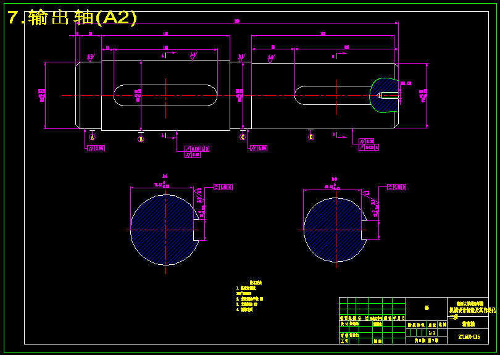The height and width of the screenshot is (355, 500).
Task: Select the symmetry tolerance frame above right section
Action: [x=396, y=187]
